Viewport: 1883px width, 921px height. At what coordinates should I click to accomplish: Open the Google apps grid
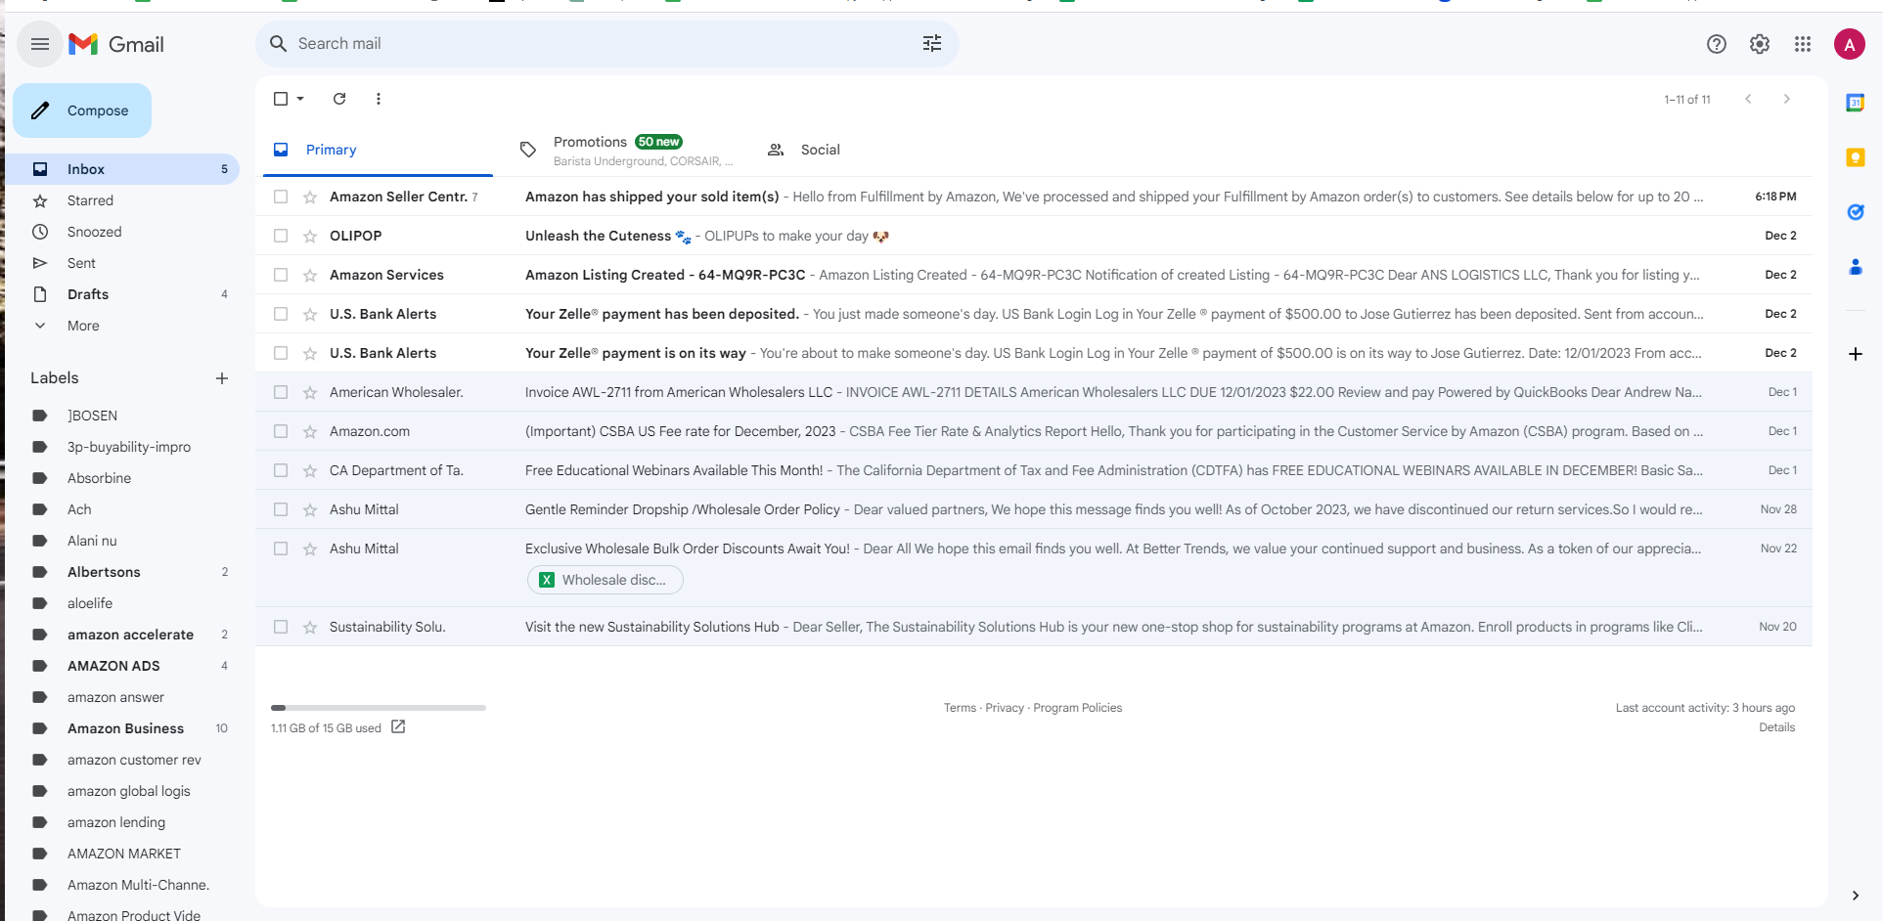coord(1803,44)
